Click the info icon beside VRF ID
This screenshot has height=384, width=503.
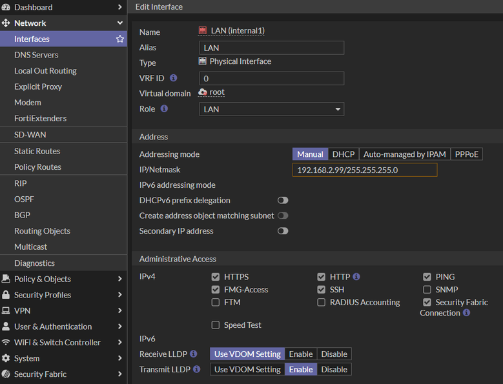(174, 78)
